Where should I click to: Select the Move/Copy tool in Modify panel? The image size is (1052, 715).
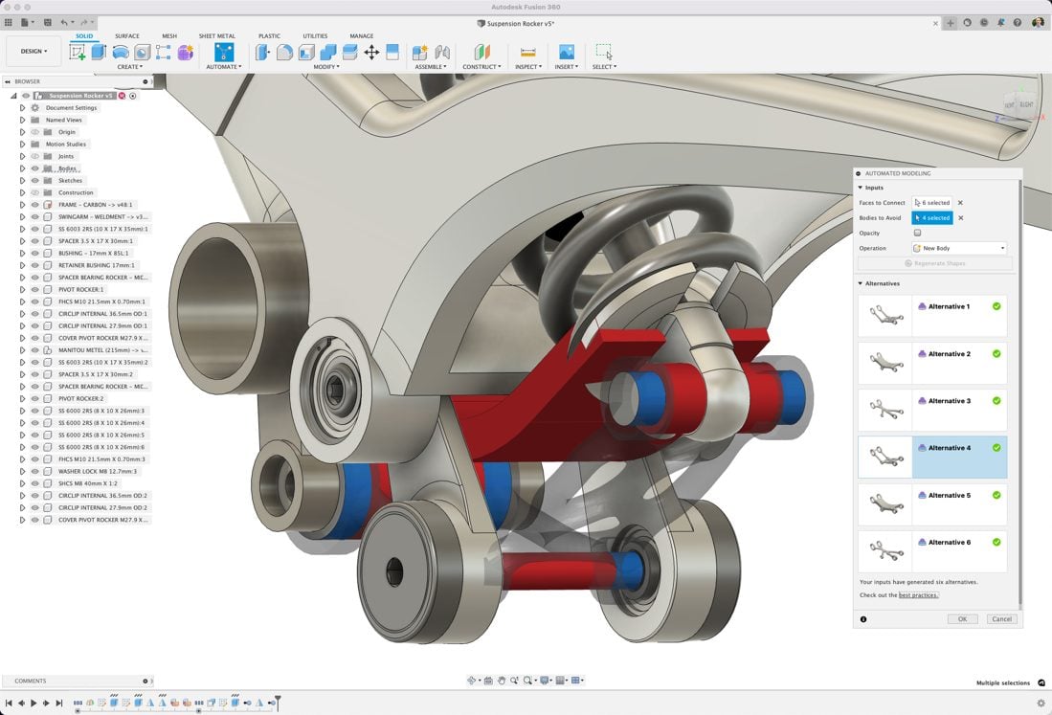(x=372, y=53)
